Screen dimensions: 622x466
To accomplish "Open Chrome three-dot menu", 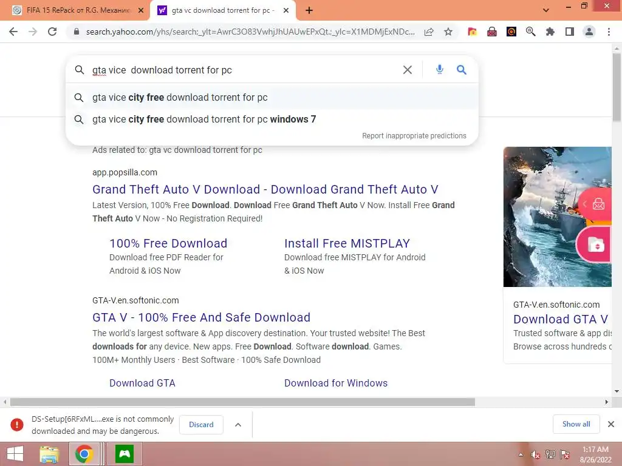I will click(x=609, y=32).
